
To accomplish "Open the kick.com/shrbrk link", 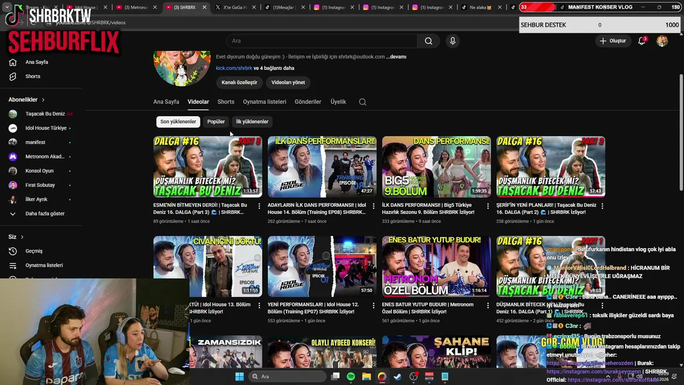I will point(234,68).
